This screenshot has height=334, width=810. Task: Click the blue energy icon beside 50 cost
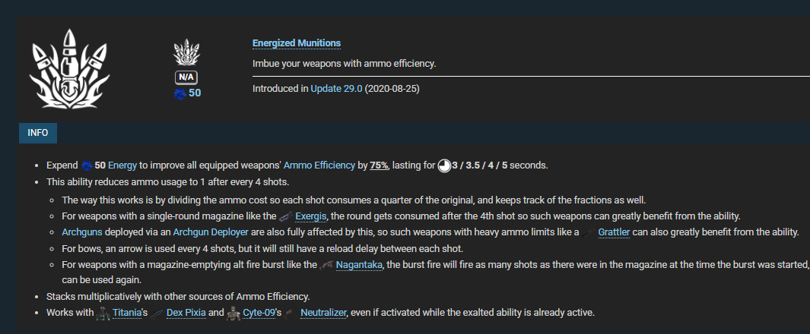click(179, 93)
